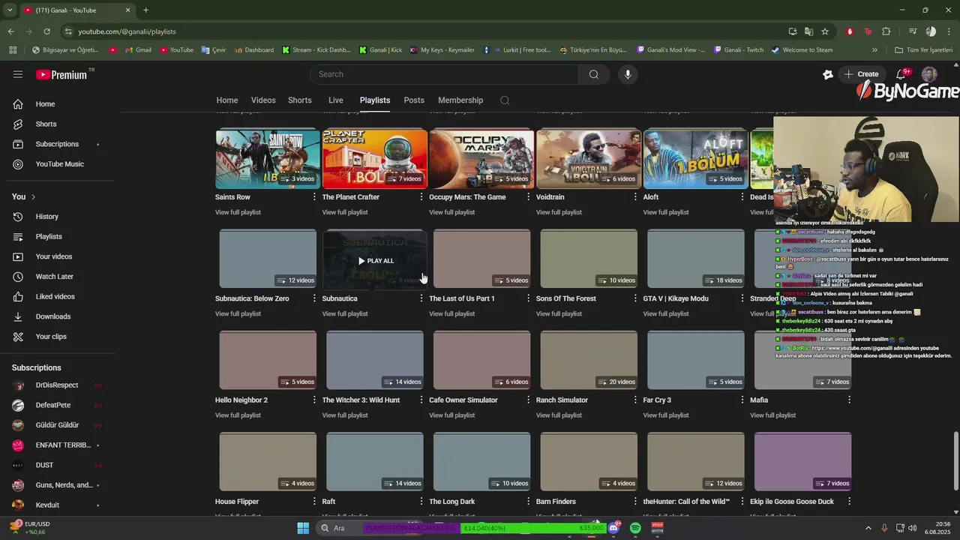
Task: Click the Create button
Action: (x=861, y=74)
